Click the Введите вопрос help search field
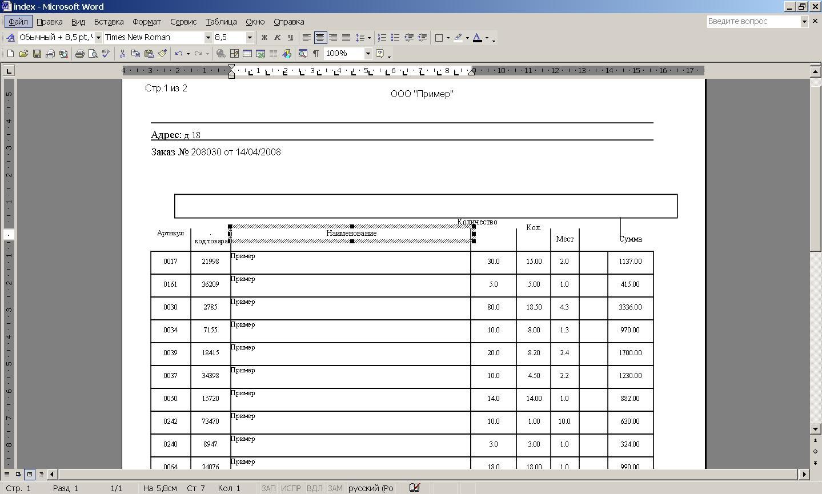The height and width of the screenshot is (494, 822). [x=753, y=22]
